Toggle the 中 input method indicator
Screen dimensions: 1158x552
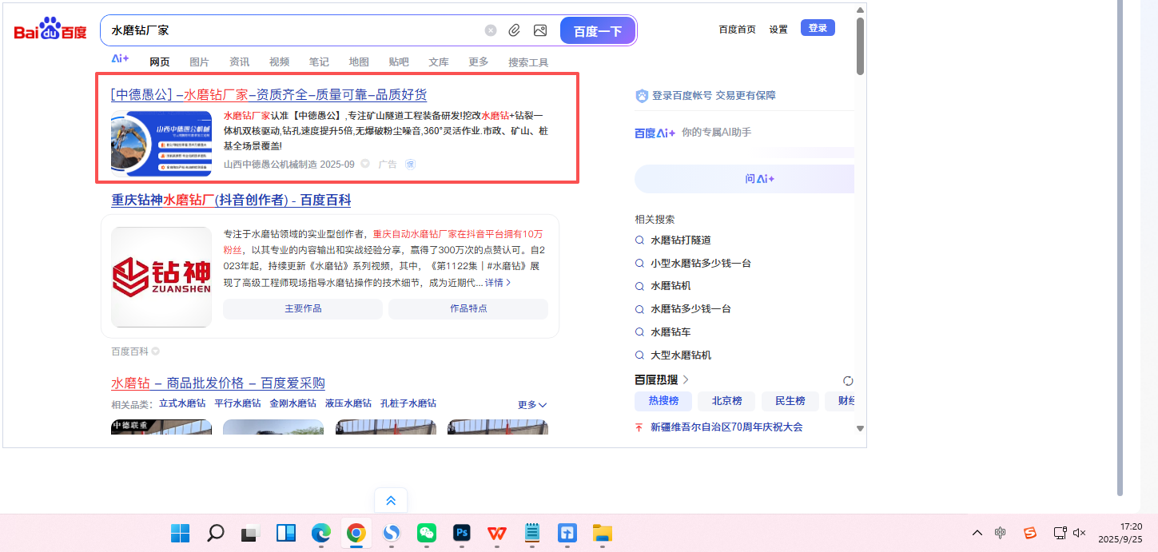[x=1001, y=533]
